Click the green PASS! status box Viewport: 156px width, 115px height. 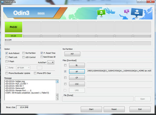[x=13, y=27]
